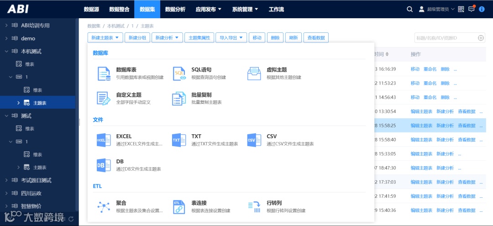
Task: Select the 行转列 ETL icon
Action: pyautogui.click(x=254, y=207)
